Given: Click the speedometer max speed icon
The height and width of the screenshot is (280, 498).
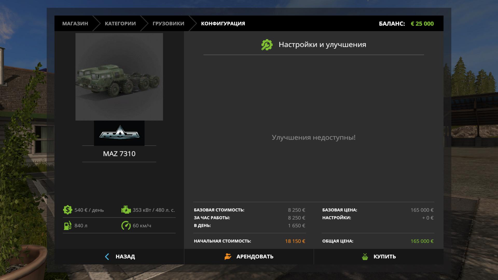Looking at the screenshot, I should (x=126, y=226).
